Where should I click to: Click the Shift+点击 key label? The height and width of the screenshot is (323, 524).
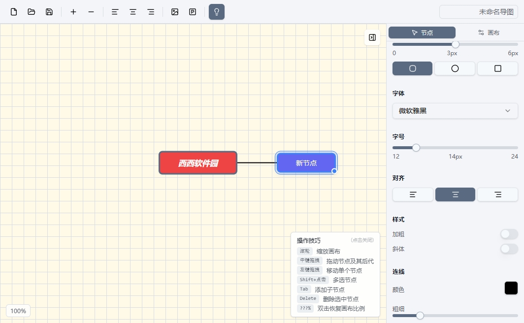(x=313, y=280)
